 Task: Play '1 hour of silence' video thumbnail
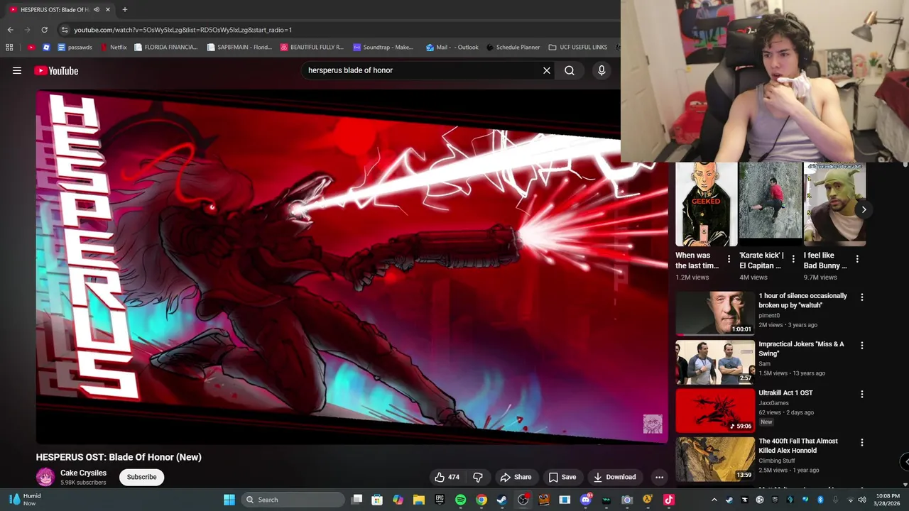(x=715, y=313)
